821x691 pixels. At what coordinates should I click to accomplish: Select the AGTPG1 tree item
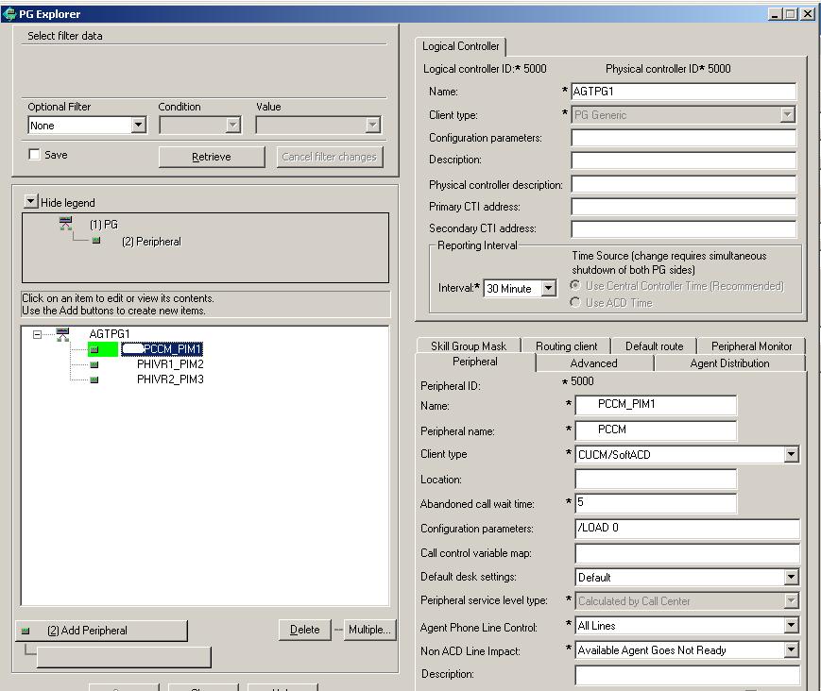point(110,334)
